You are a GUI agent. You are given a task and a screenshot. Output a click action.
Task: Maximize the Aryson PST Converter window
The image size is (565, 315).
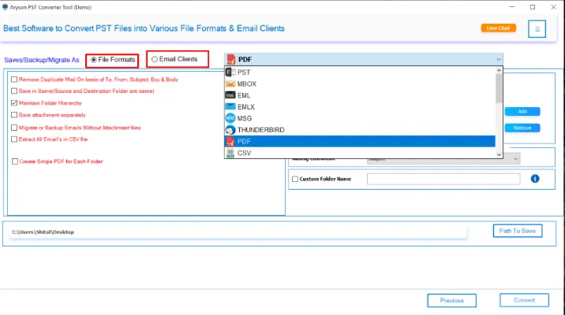[533, 7]
